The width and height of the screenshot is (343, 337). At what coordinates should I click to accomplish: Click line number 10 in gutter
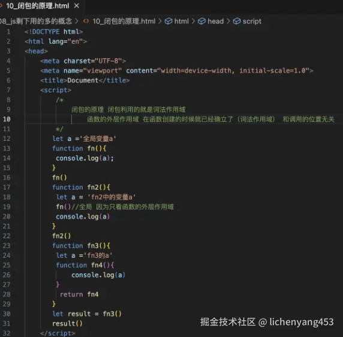pyautogui.click(x=7, y=119)
